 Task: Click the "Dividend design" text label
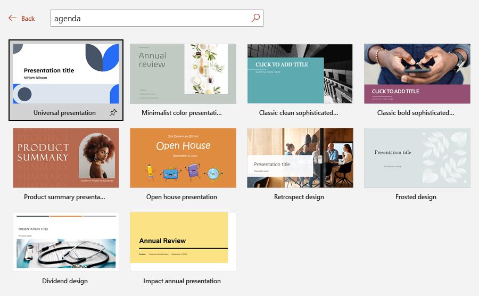(x=65, y=281)
